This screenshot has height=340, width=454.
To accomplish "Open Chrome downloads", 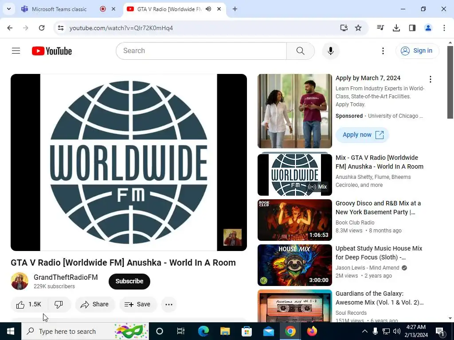I will [396, 28].
